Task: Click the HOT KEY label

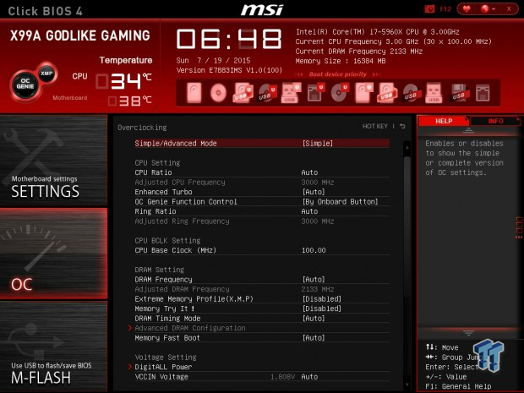Action: click(x=375, y=126)
